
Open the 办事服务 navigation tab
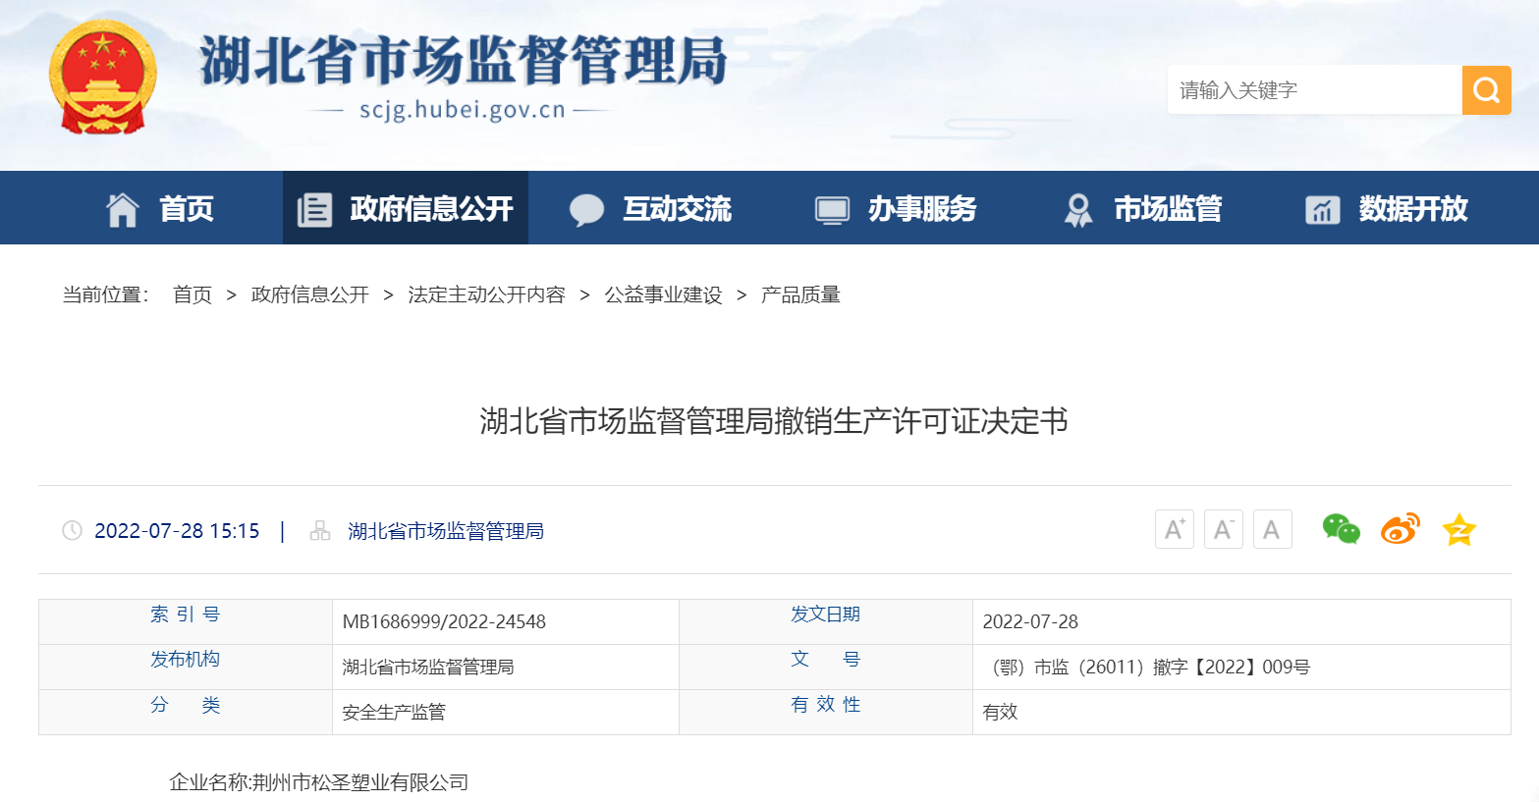(897, 209)
